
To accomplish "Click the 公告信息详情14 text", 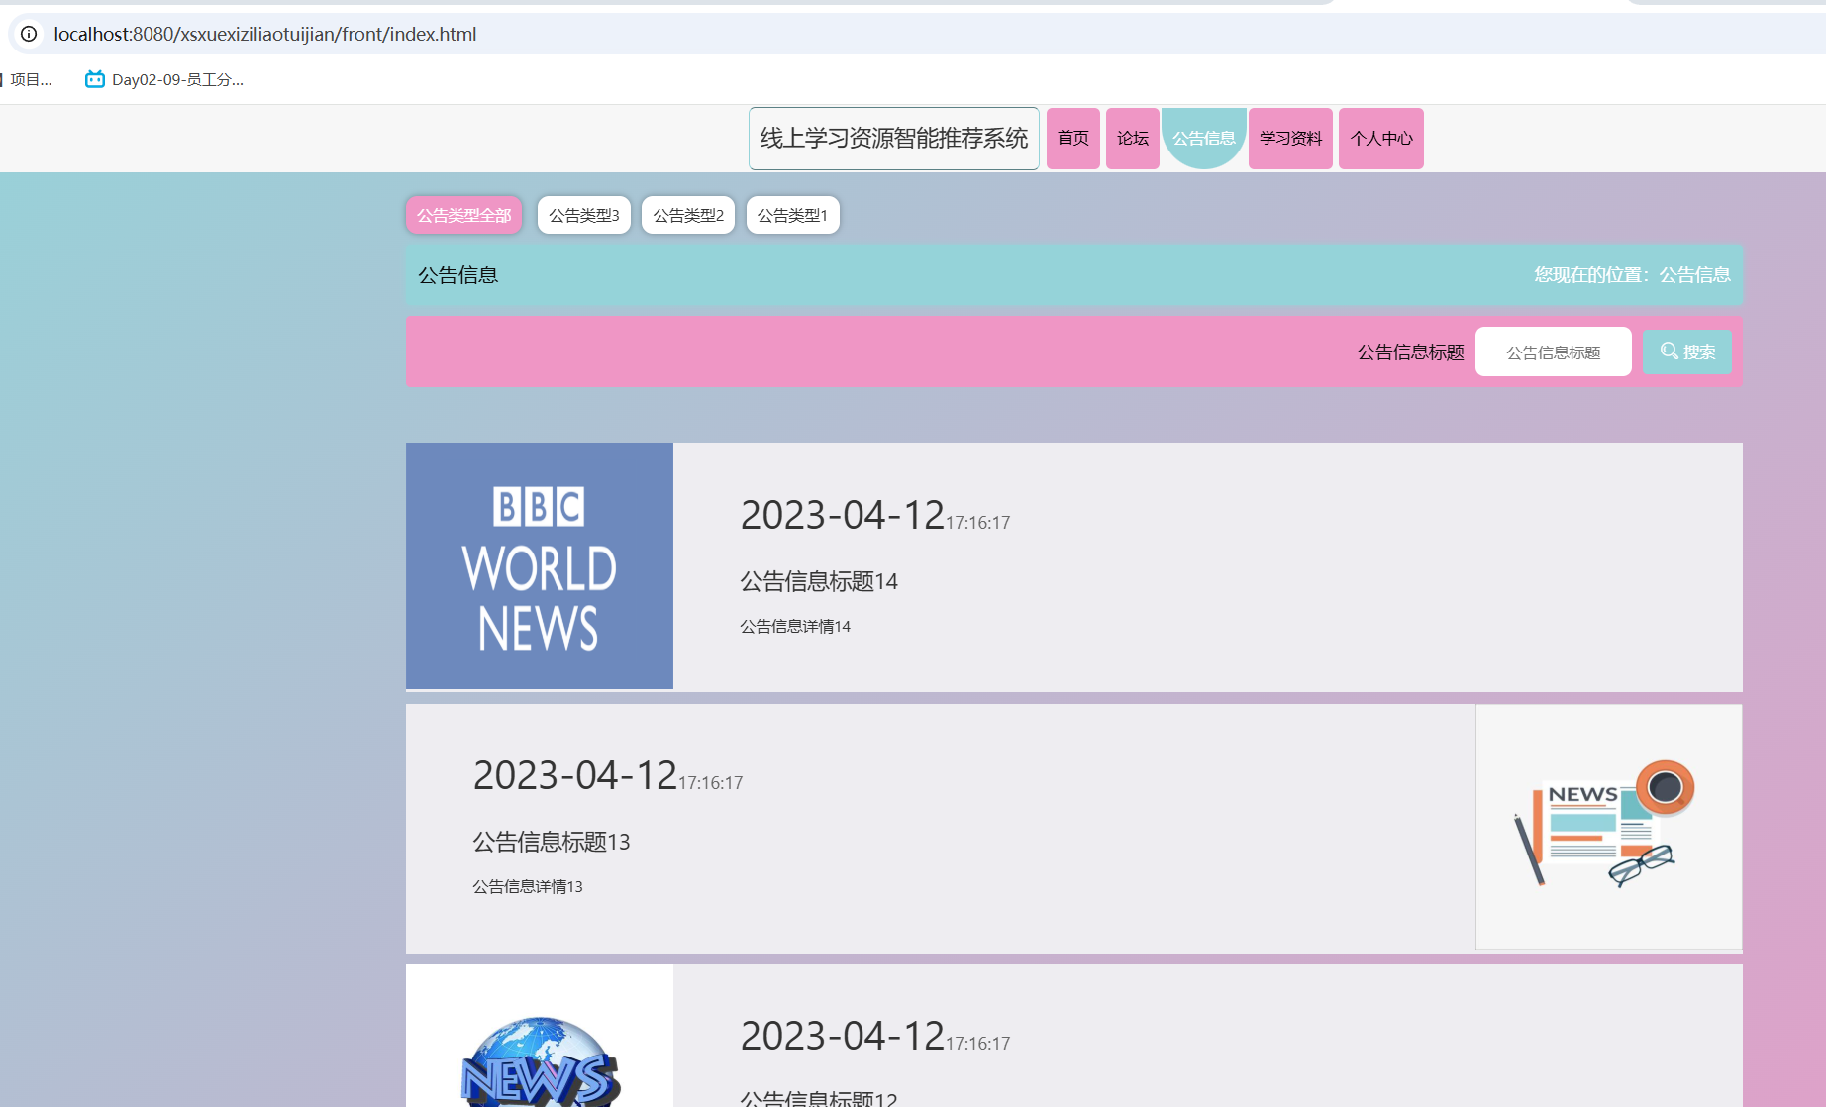I will (795, 626).
